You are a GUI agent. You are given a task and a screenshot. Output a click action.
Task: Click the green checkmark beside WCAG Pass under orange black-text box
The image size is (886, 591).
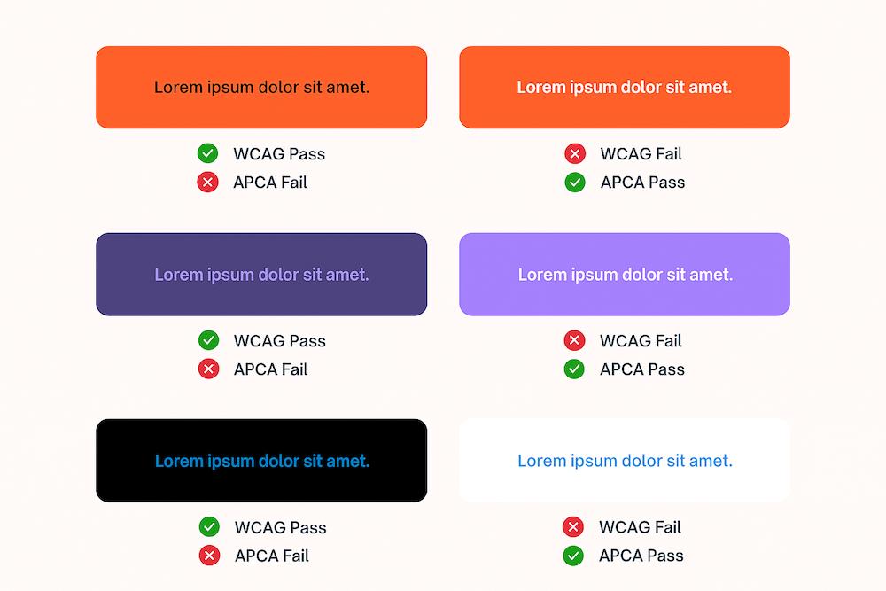pyautogui.click(x=208, y=153)
